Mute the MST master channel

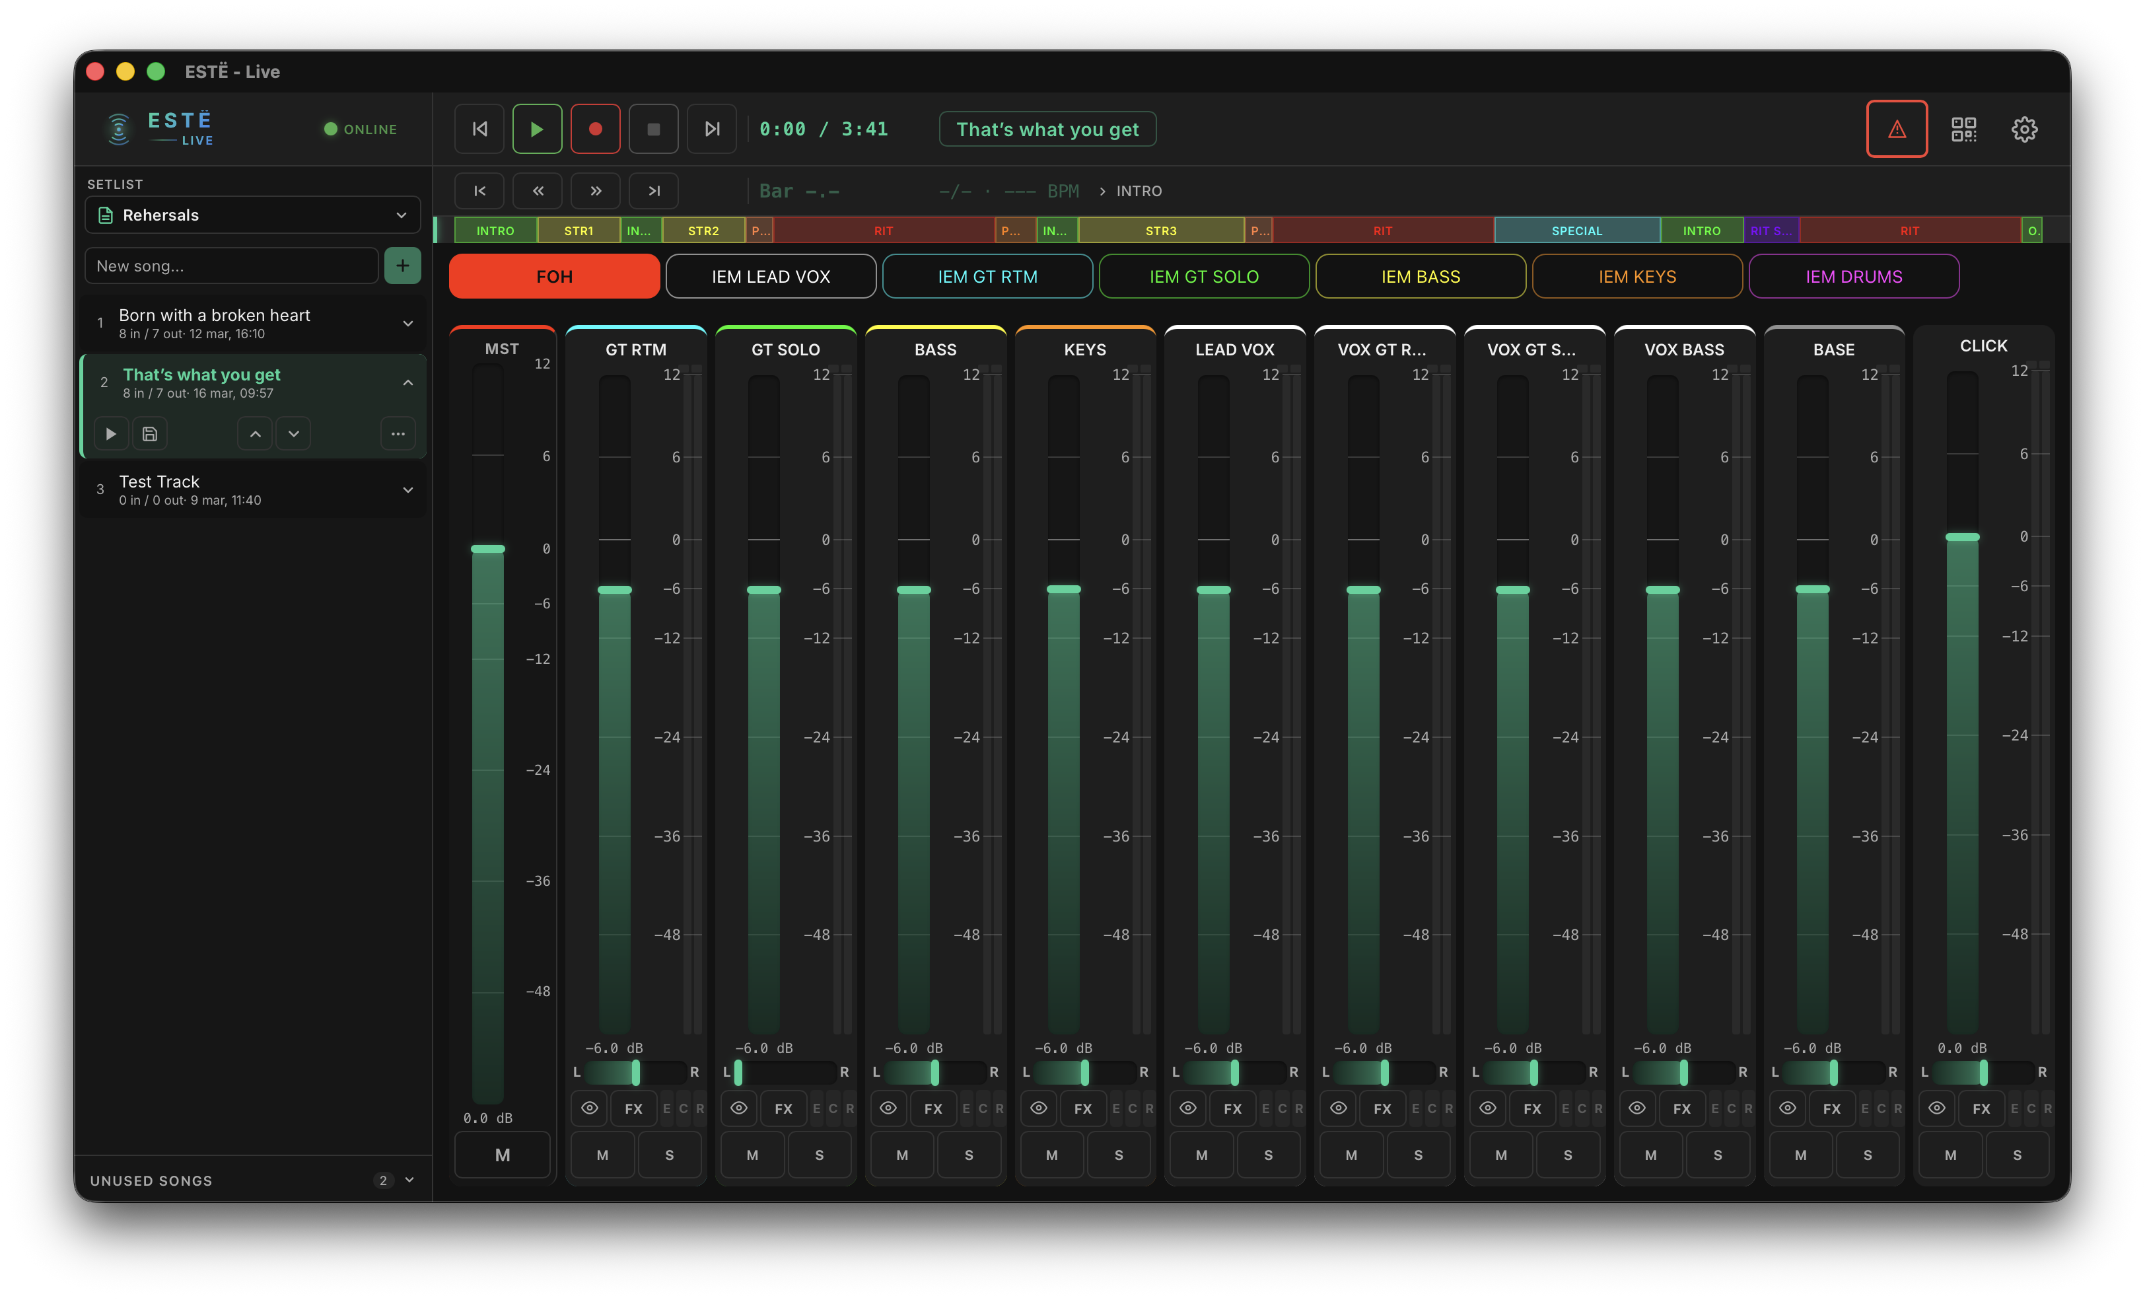click(x=503, y=1155)
